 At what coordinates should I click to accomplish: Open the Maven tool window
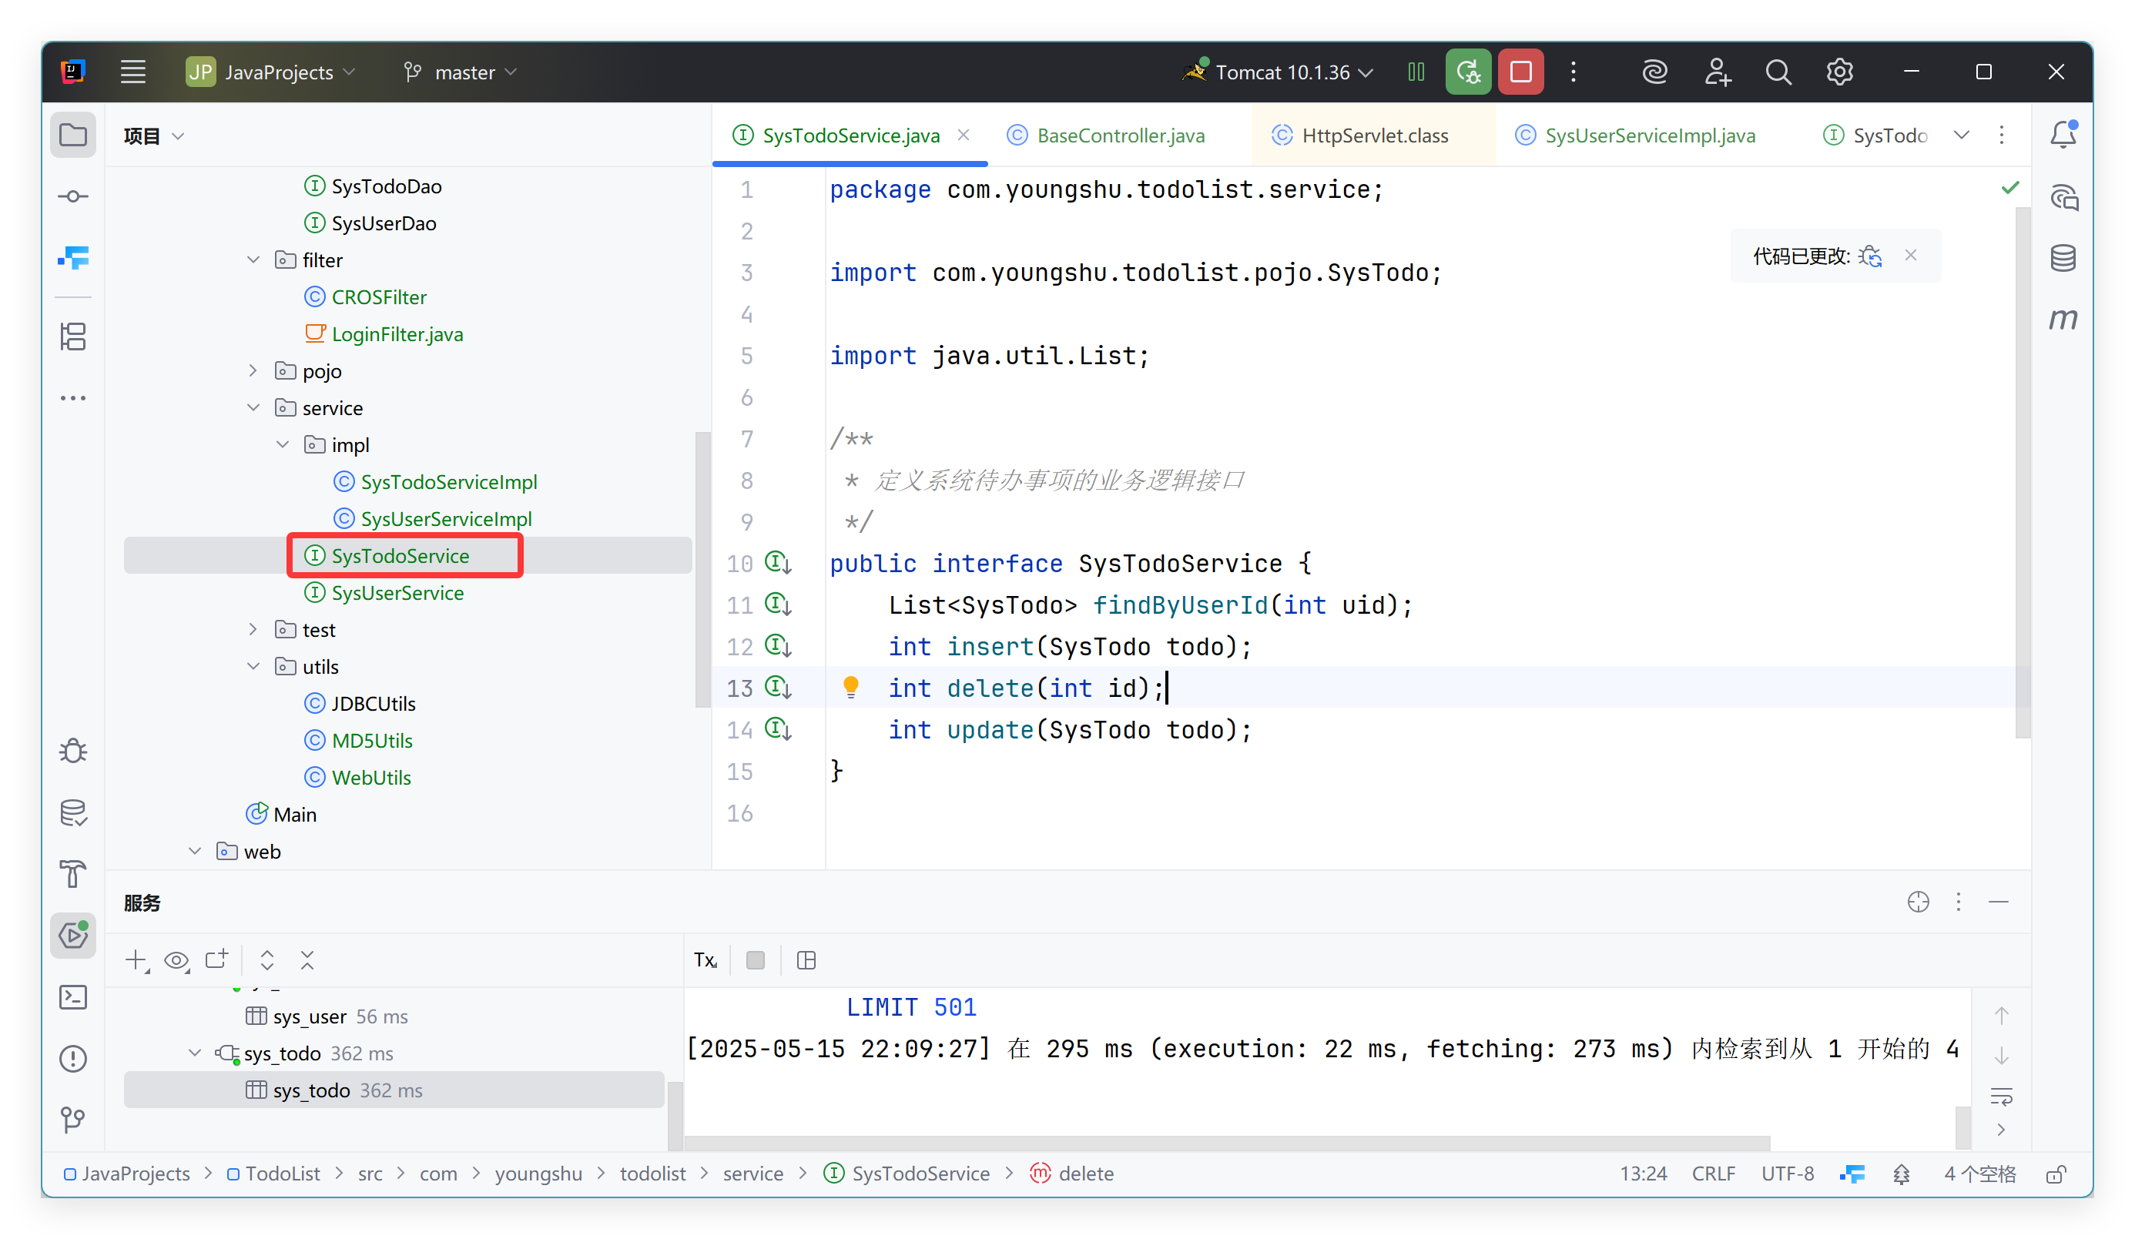coord(2063,320)
